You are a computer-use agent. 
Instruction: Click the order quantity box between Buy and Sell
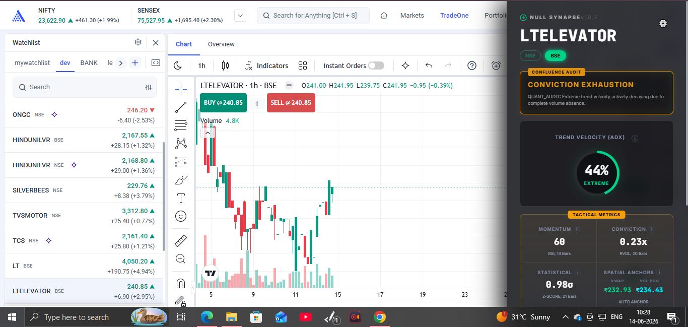tap(257, 104)
